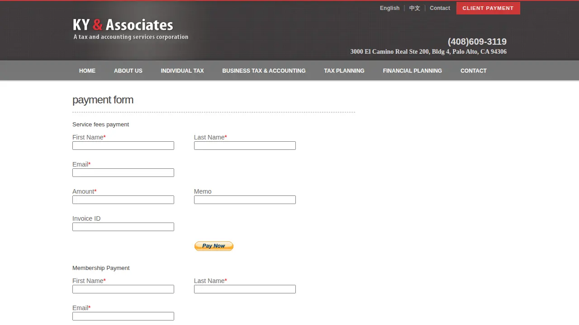Focus Service fees First Name field

click(x=123, y=145)
